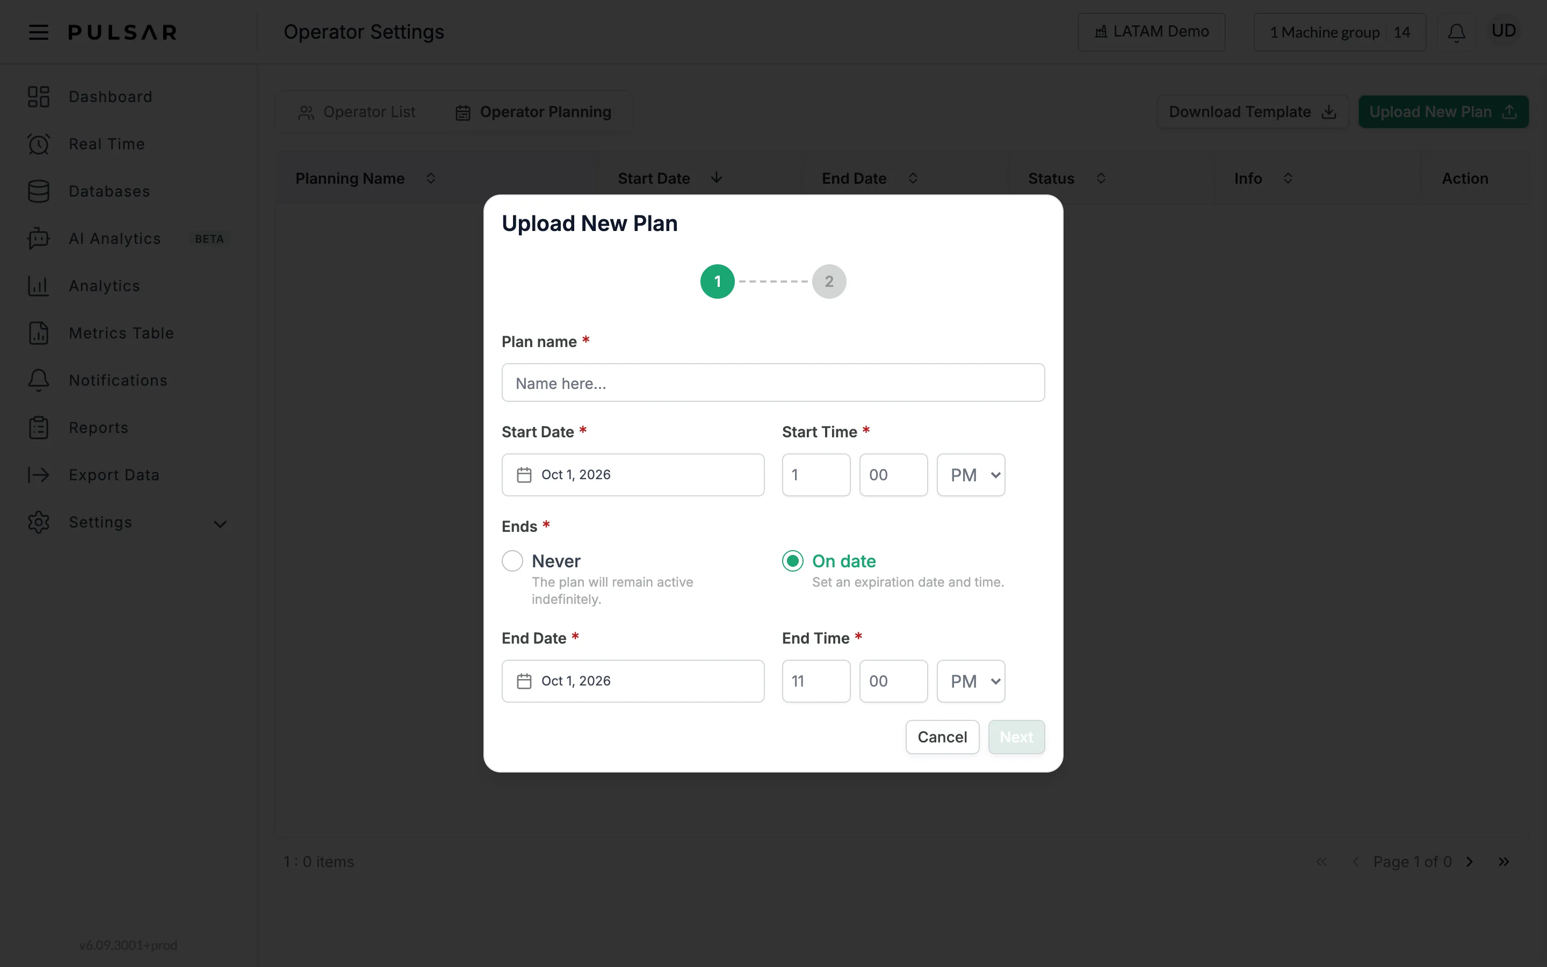This screenshot has height=967, width=1547.
Task: Open the UD user avatar
Action: (x=1503, y=31)
